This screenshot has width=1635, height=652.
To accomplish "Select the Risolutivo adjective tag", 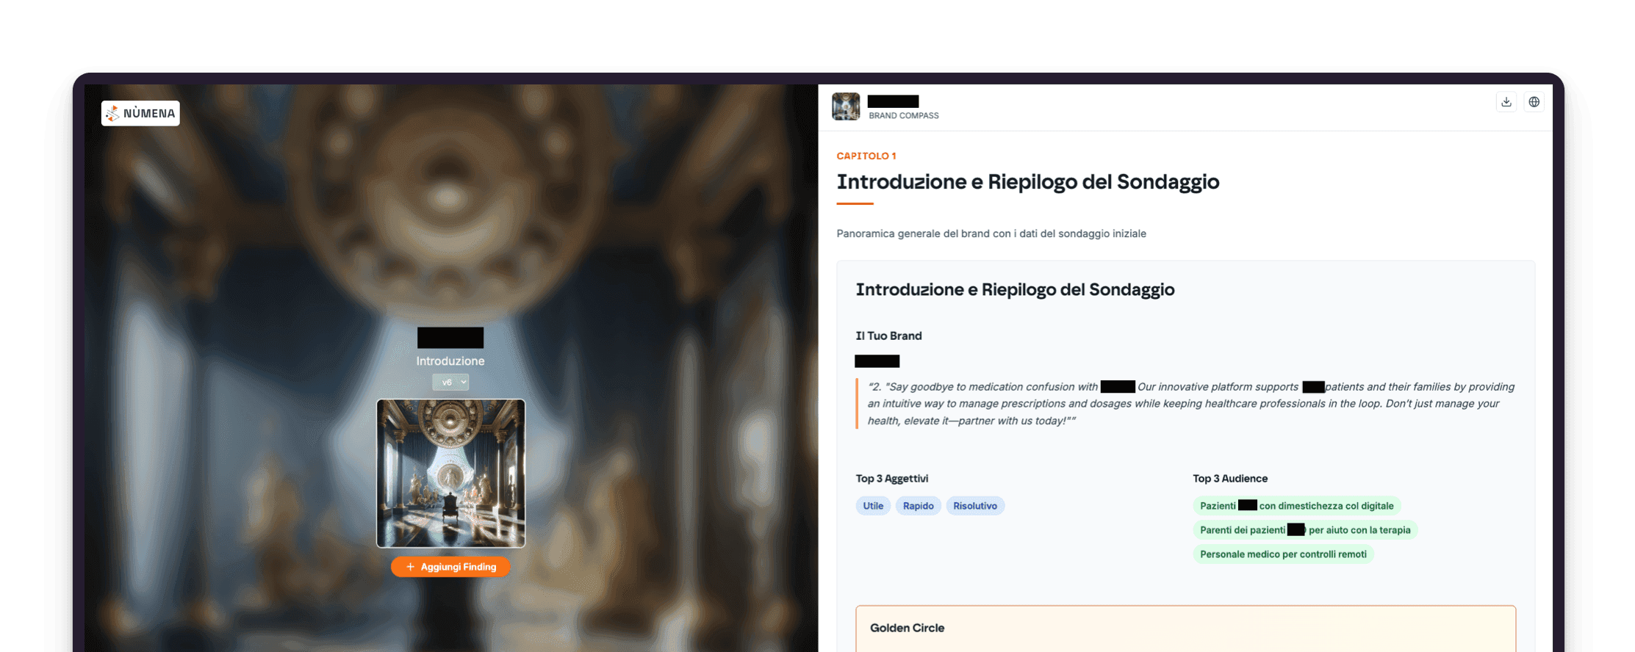I will point(975,506).
